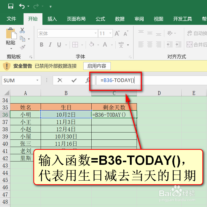Click the Increase Font Size icon
Viewport: 207px width, 207px height.
[116, 33]
